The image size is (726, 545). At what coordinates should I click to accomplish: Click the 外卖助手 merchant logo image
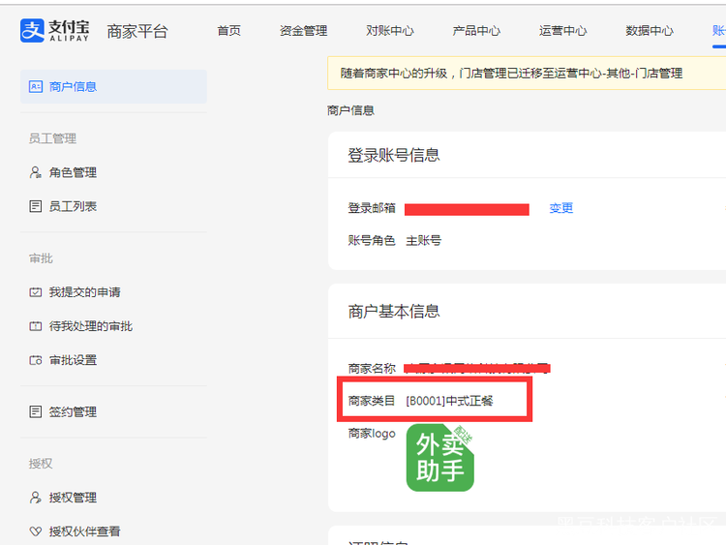tap(439, 458)
